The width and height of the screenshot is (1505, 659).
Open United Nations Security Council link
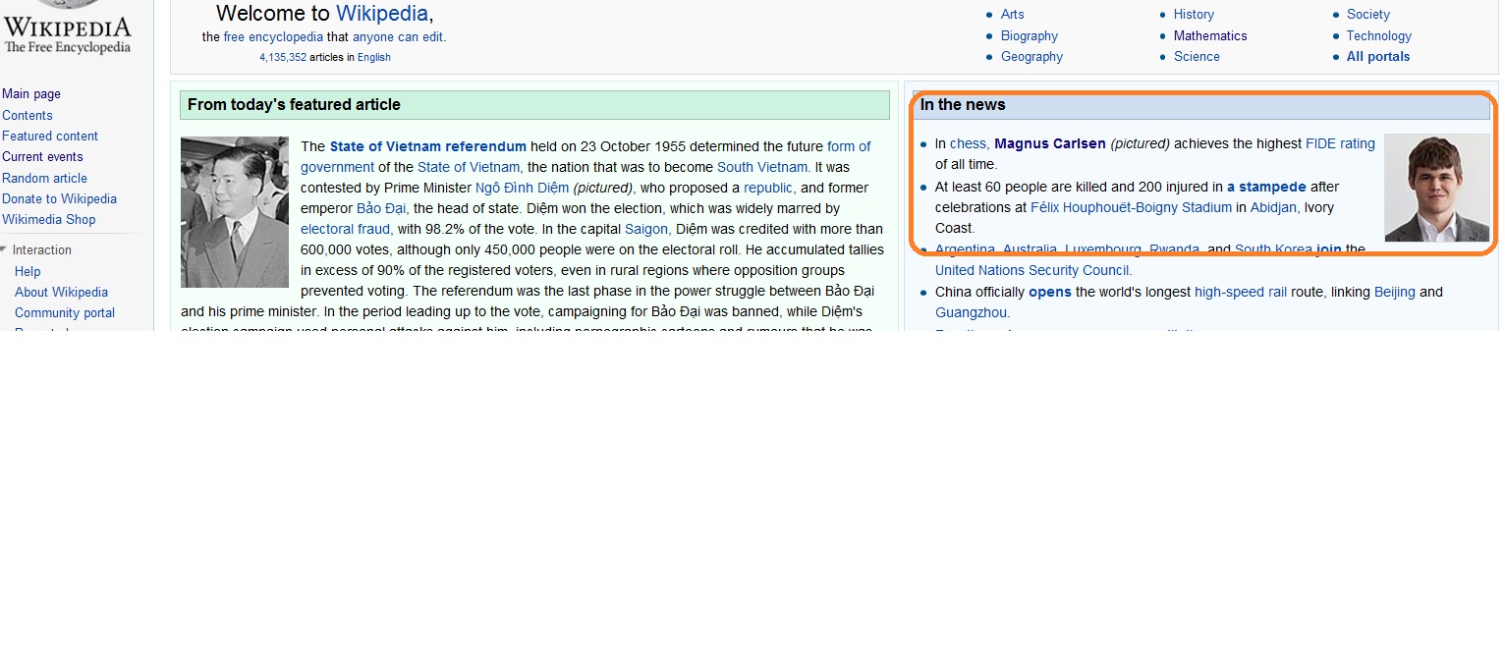point(1031,270)
